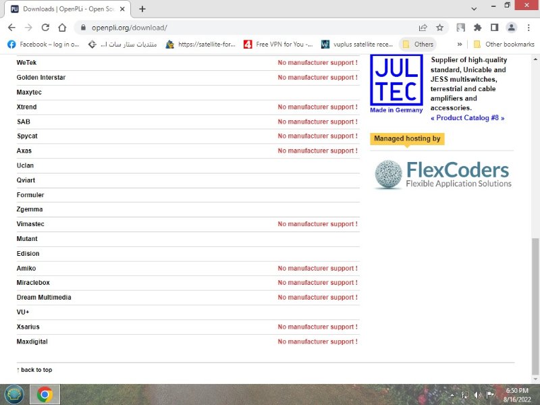The width and height of the screenshot is (540, 405).
Task: Expand the VU+ manufacturer row
Action: (x=24, y=312)
